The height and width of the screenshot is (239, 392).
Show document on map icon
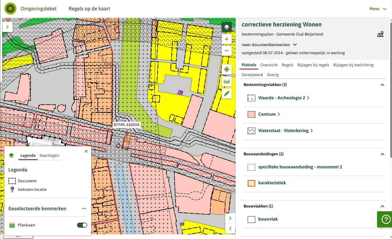click(380, 34)
